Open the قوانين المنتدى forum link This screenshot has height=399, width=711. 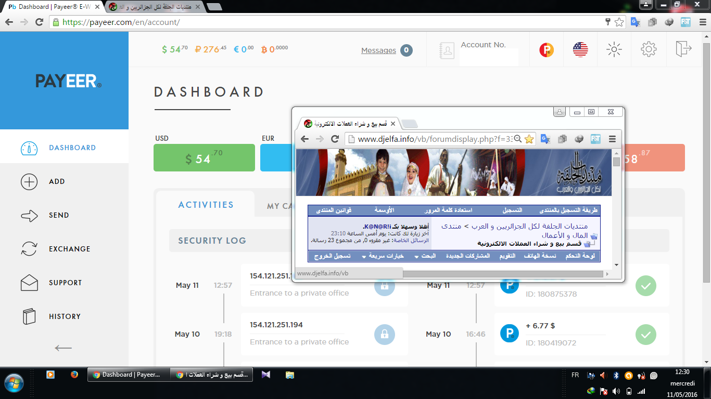coord(334,210)
